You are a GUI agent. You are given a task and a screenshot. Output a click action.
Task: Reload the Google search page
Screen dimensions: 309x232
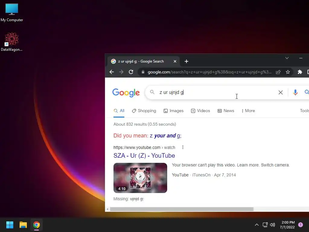coord(131,72)
